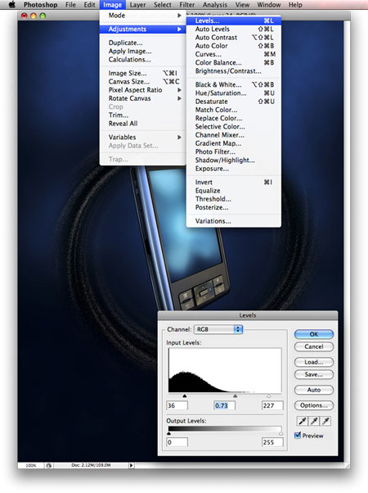Open Options... in Levels dialog
368x493 pixels.
[x=314, y=405]
